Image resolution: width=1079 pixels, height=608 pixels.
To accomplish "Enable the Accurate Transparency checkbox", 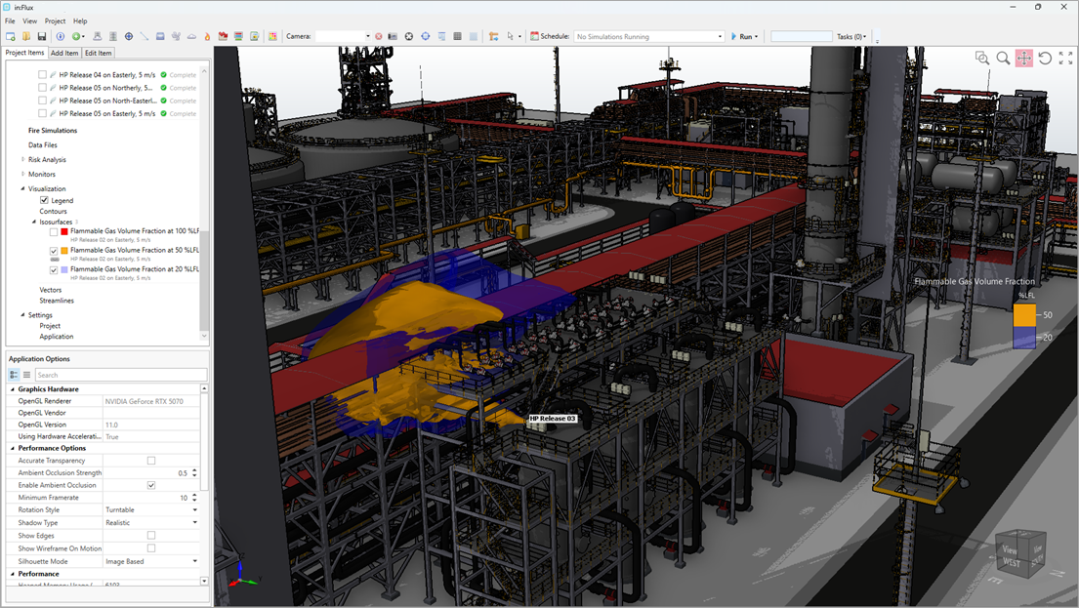I will tap(151, 461).
